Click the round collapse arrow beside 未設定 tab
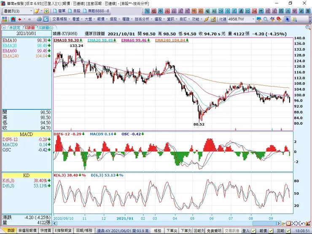 click(4, 27)
